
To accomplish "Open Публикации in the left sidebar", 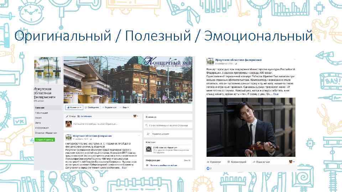I will click(x=41, y=113).
